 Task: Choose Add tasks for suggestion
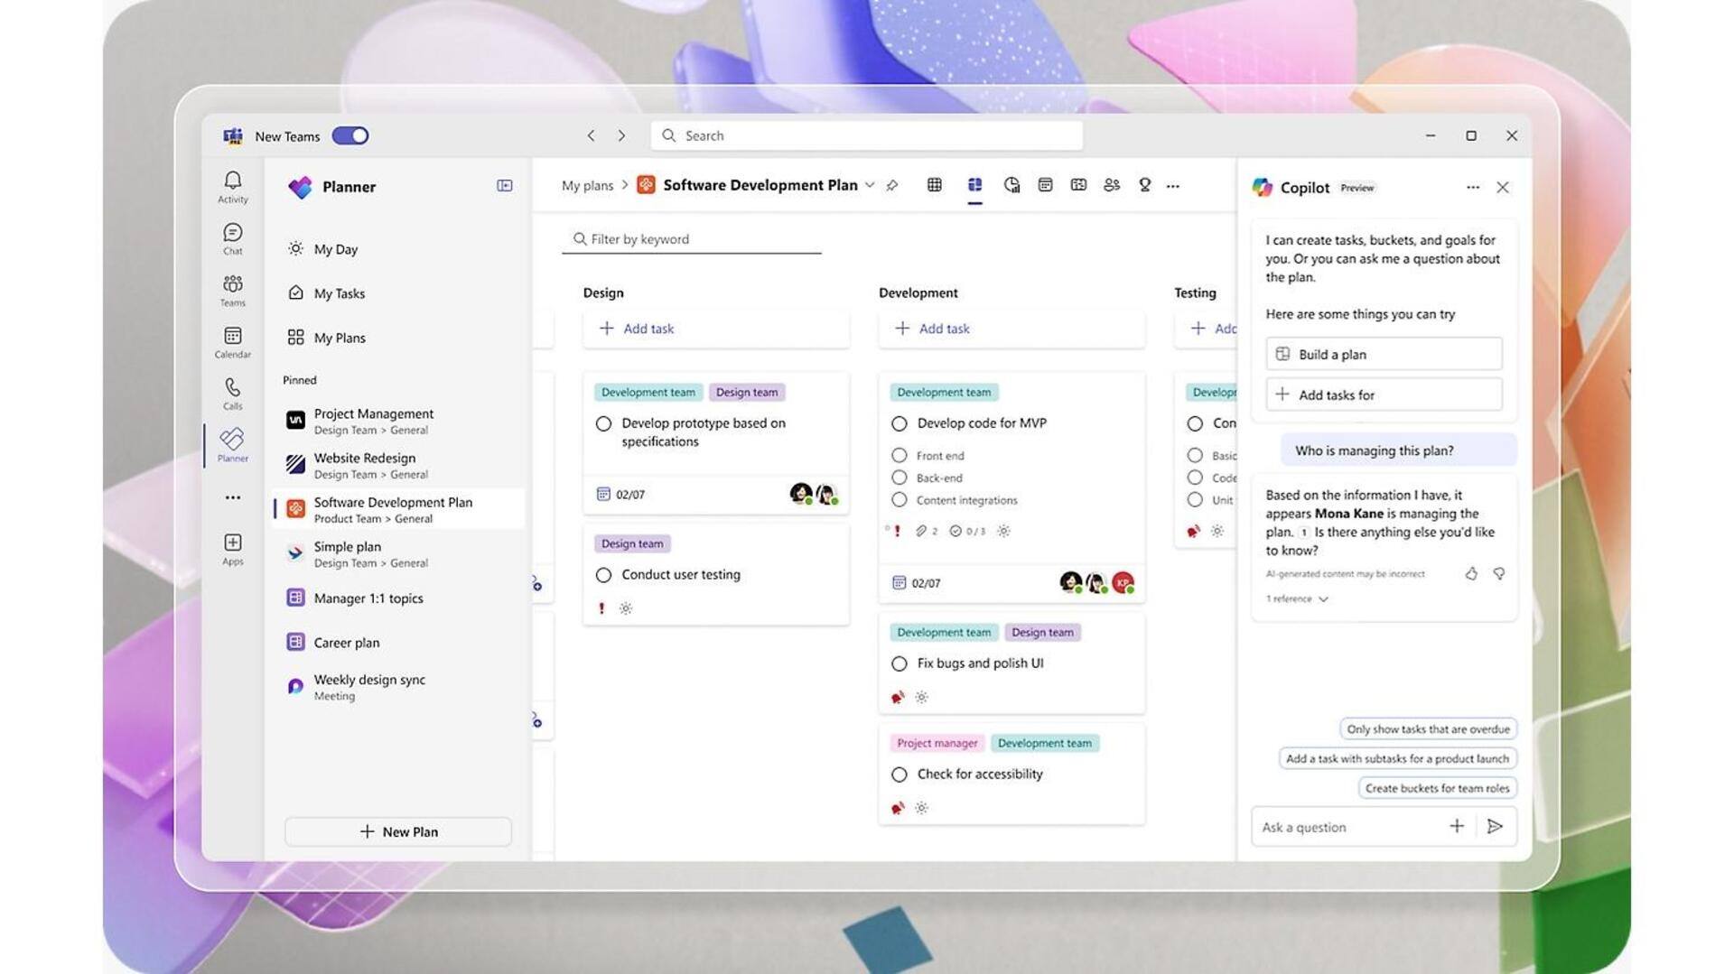coord(1384,394)
